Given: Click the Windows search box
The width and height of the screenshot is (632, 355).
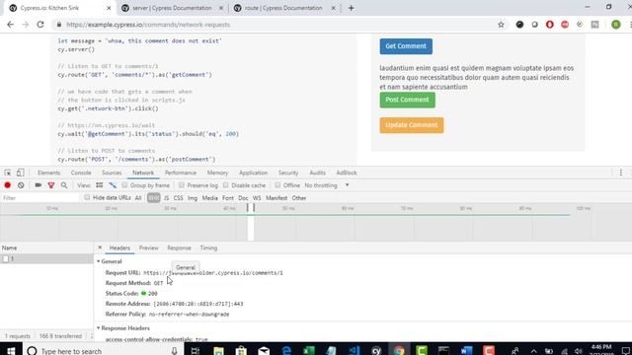Looking at the screenshot, I should [103, 351].
